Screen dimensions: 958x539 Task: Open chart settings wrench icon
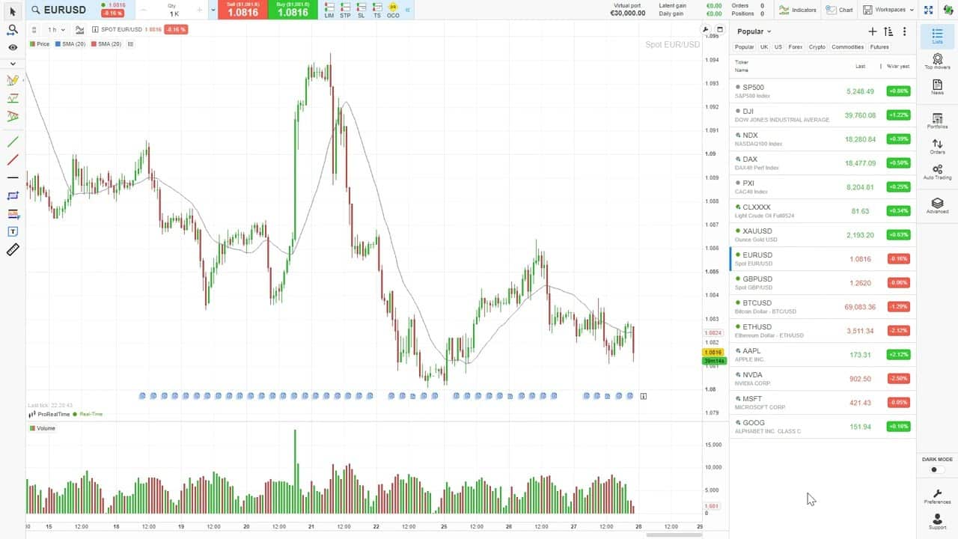706,30
